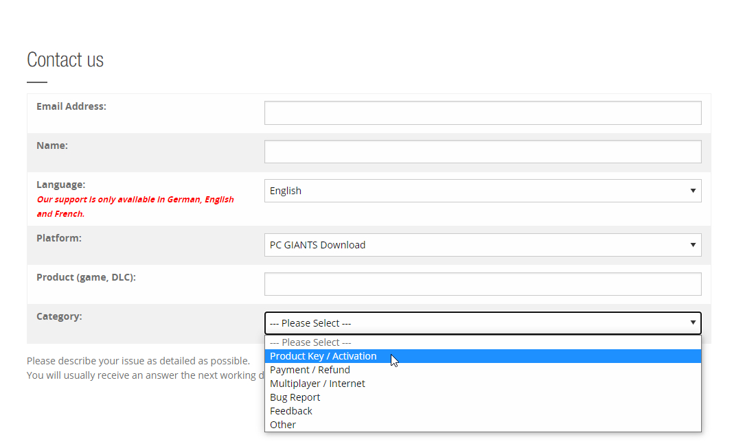Pick Multiplayer / Internet option
The height and width of the screenshot is (446, 732).
click(x=317, y=384)
